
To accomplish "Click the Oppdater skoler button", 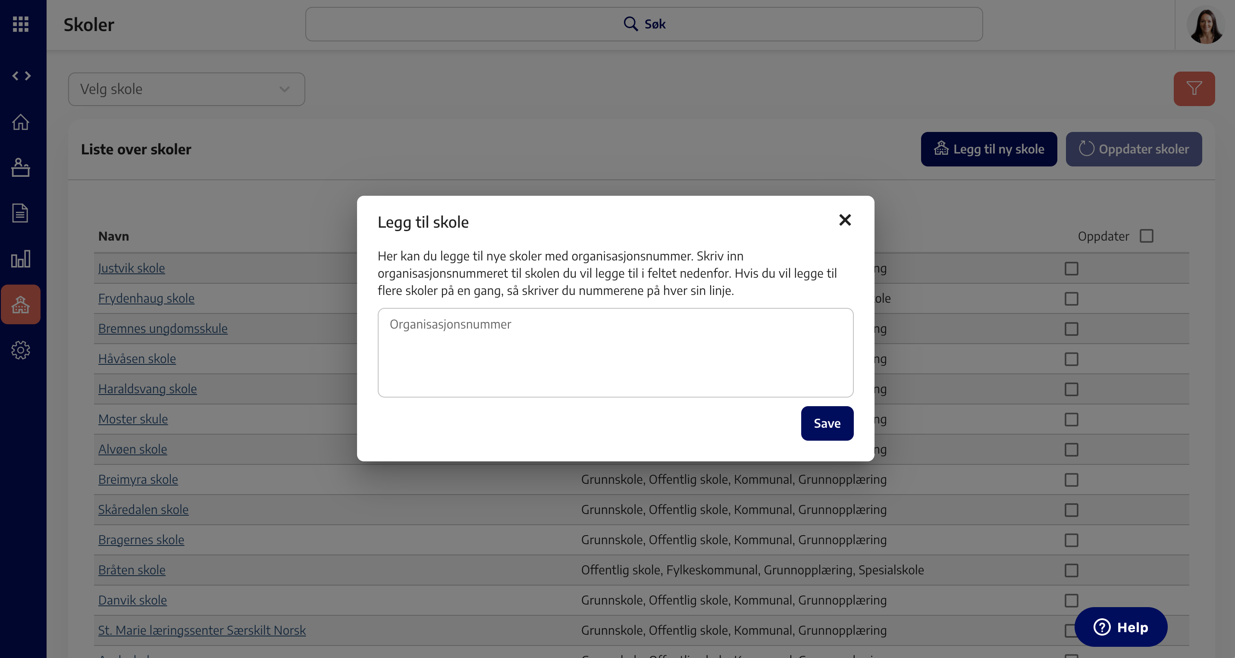I will click(x=1133, y=150).
